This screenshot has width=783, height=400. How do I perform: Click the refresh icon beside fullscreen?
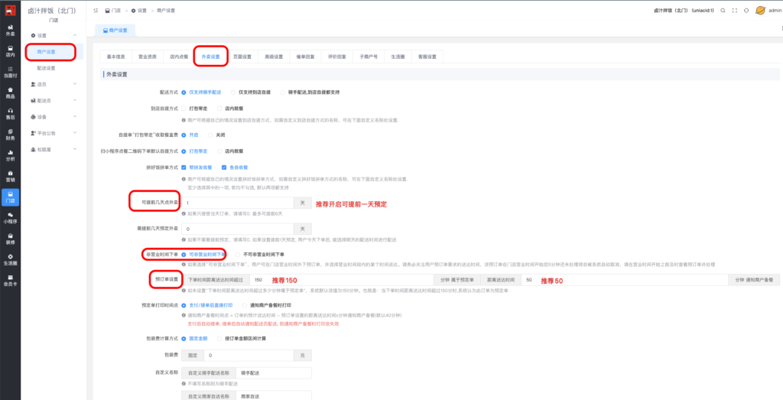[746, 10]
